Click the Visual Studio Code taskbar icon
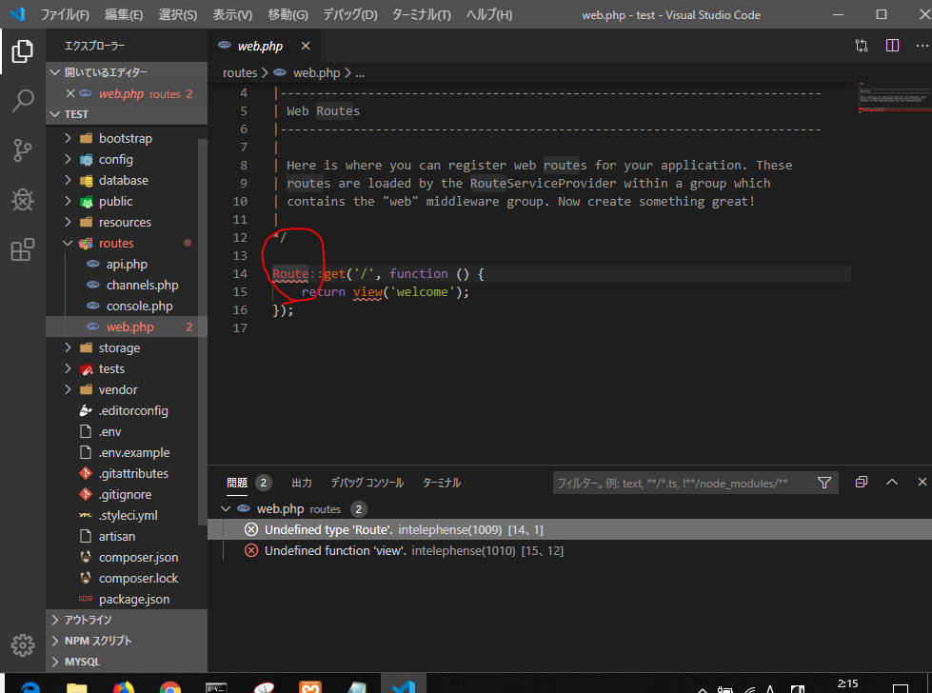 pyautogui.click(x=404, y=685)
